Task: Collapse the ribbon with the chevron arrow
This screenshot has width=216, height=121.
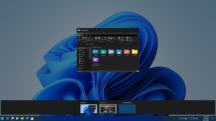Action: click(x=137, y=35)
